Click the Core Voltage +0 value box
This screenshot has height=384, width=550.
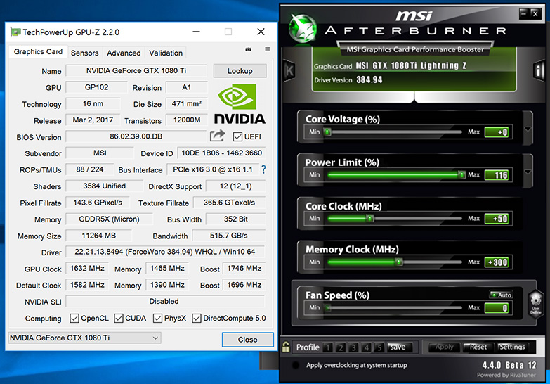point(497,132)
